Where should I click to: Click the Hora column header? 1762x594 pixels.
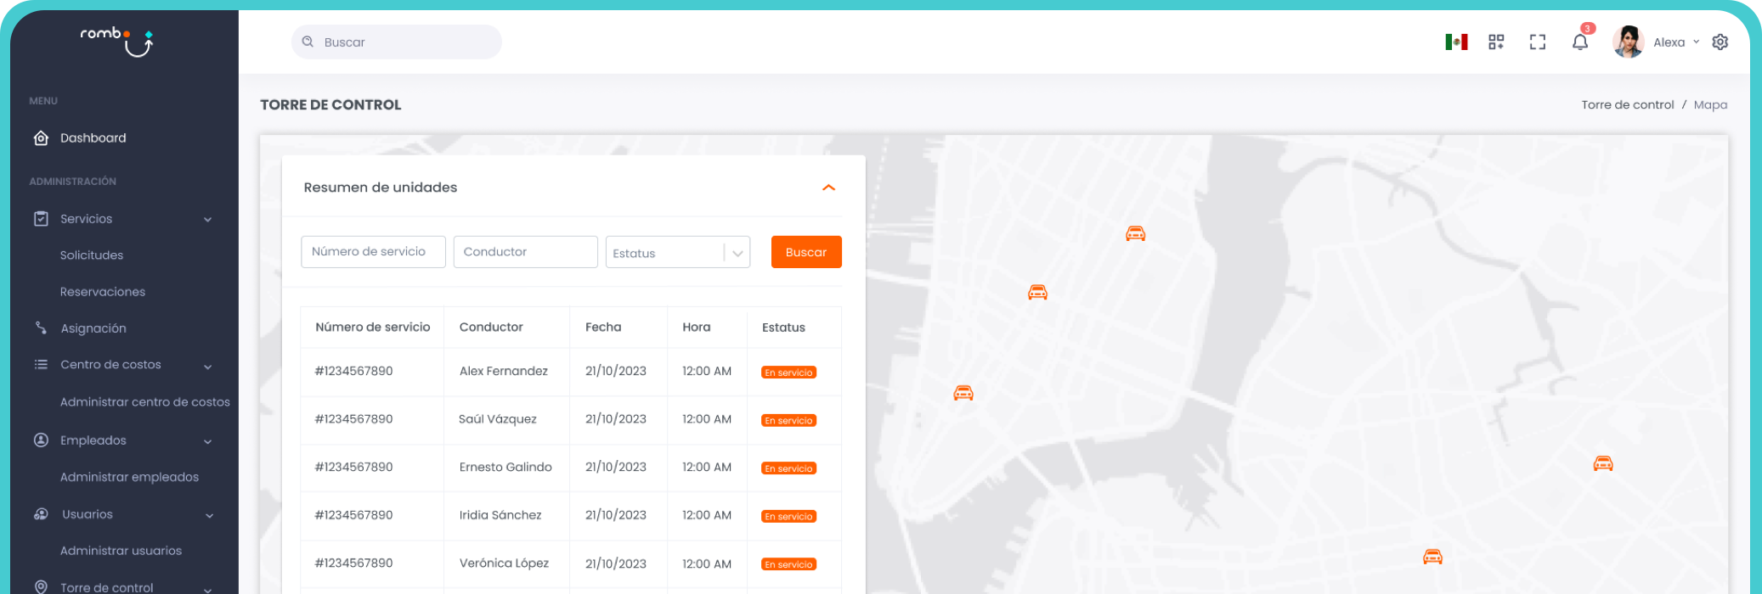[697, 327]
